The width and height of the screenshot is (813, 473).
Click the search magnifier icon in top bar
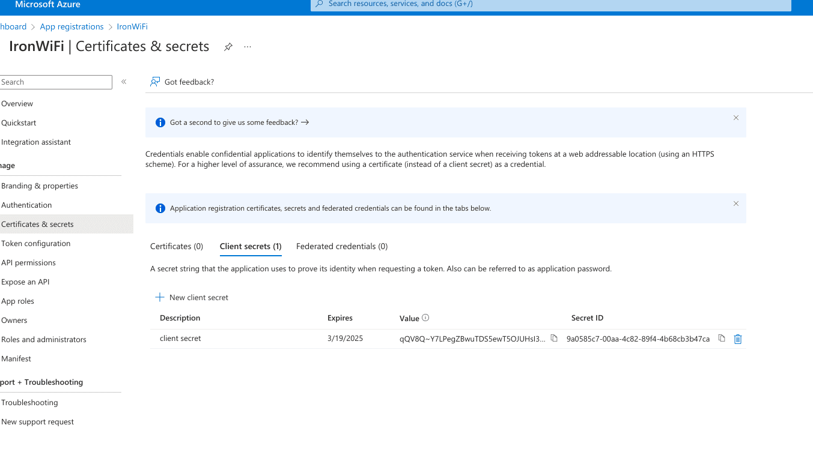point(319,4)
